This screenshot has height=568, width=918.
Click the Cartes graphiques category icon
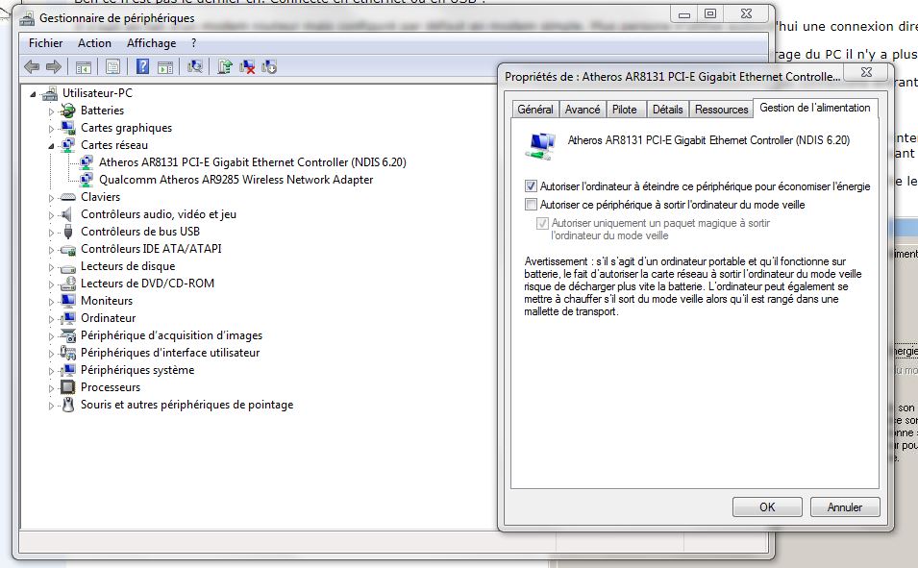click(x=68, y=127)
